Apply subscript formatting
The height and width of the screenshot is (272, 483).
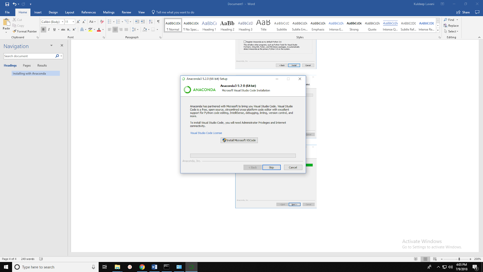coord(69,30)
